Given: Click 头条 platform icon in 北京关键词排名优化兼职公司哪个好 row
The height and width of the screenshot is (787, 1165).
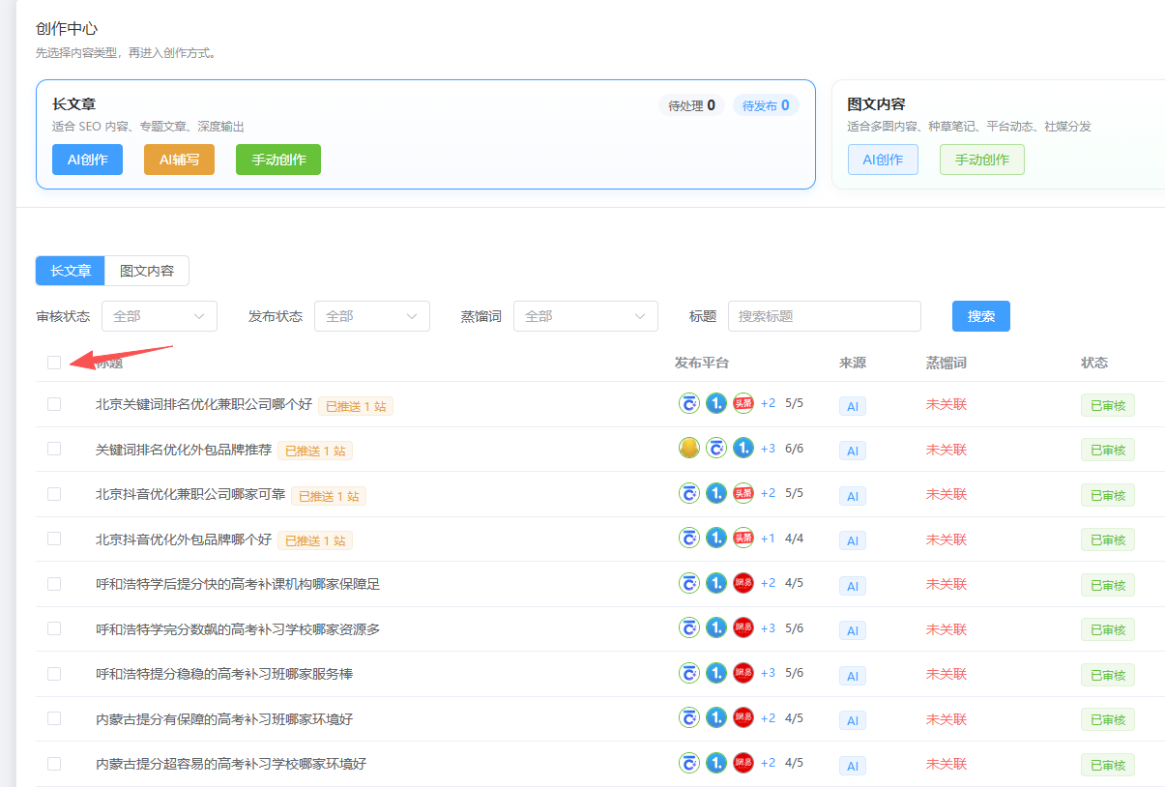Looking at the screenshot, I should 743,403.
